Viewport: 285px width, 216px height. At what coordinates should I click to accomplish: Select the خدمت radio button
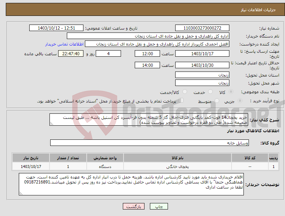(x=210, y=92)
